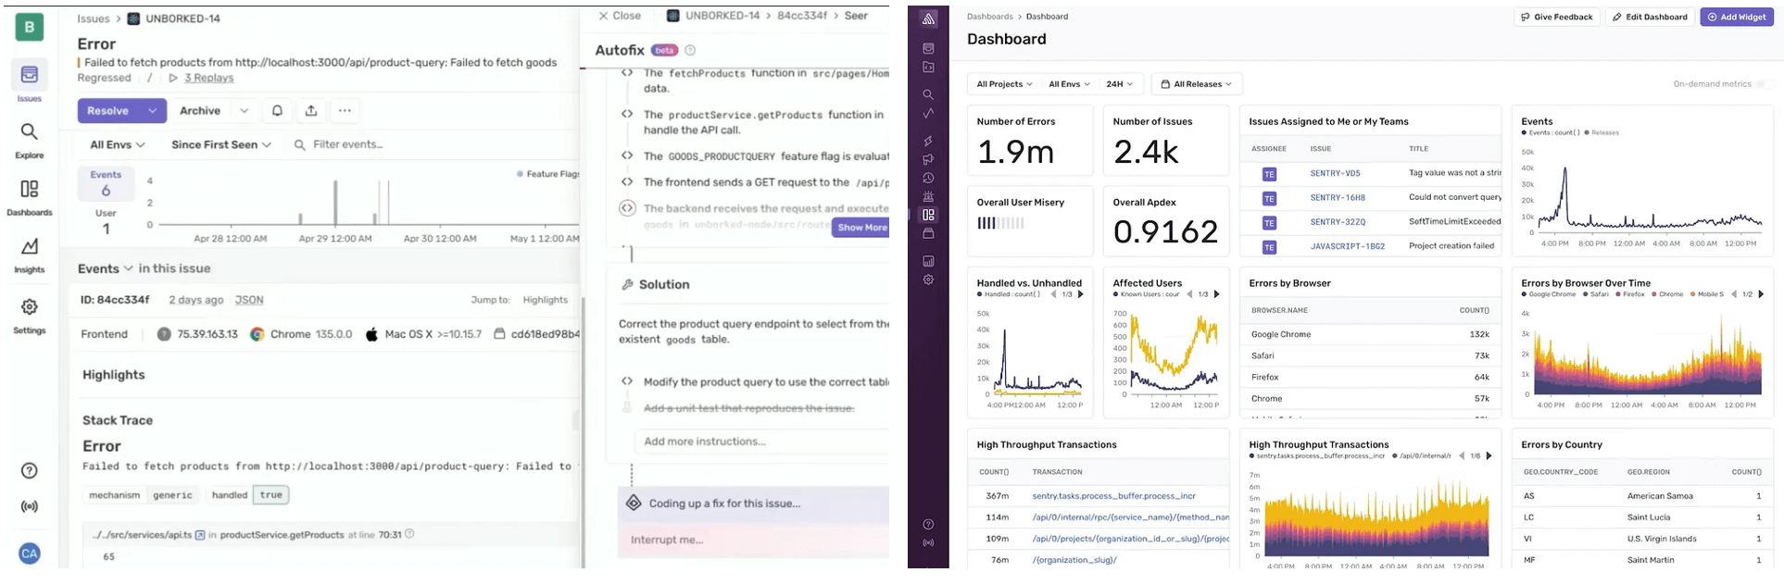The height and width of the screenshot is (585, 1784).
Task: Click Issues in the breadcrumb
Action: [x=93, y=19]
